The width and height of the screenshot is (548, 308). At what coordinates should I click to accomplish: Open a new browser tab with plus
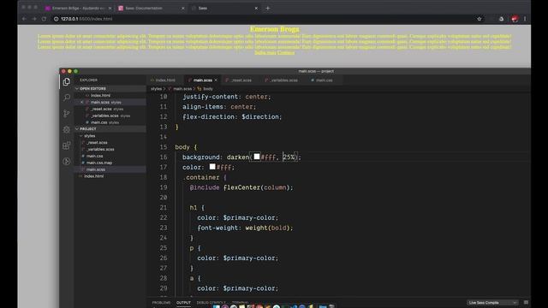[x=268, y=8]
